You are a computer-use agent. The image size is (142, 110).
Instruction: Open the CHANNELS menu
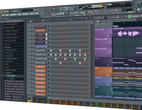[13, 15]
